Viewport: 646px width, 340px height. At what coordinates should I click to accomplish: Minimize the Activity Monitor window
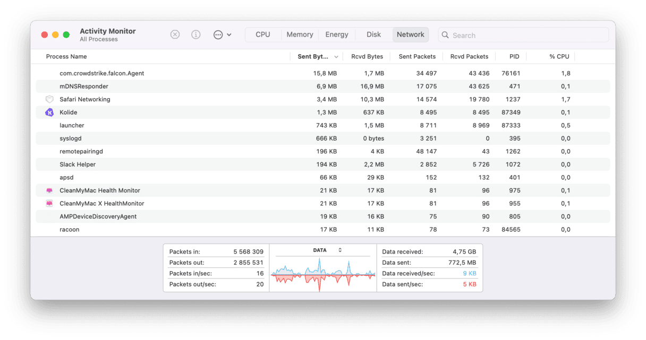click(x=55, y=34)
